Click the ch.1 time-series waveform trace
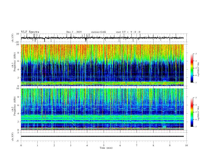Screen dimensions: 210x163 [102, 38]
